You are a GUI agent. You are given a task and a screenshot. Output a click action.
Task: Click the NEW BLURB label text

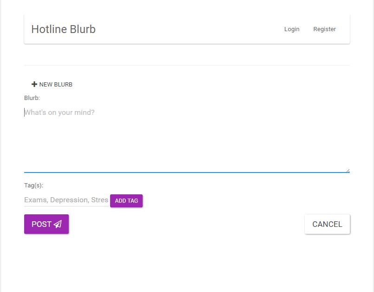[x=56, y=85]
